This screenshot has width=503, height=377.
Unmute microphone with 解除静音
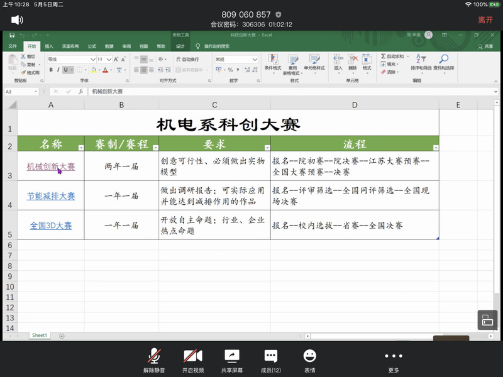(154, 360)
